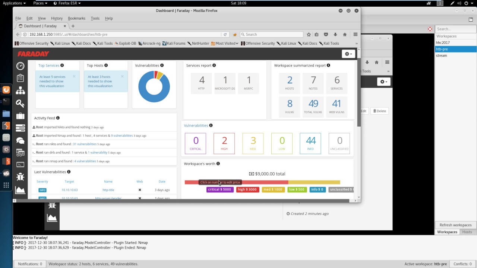477x268 pixels.
Task: Open the Faraday dashboard gauge icon in sidebar
Action: click(x=20, y=66)
